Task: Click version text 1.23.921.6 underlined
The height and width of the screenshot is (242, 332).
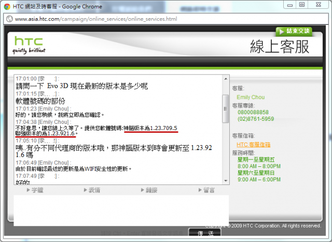Action: point(61,134)
